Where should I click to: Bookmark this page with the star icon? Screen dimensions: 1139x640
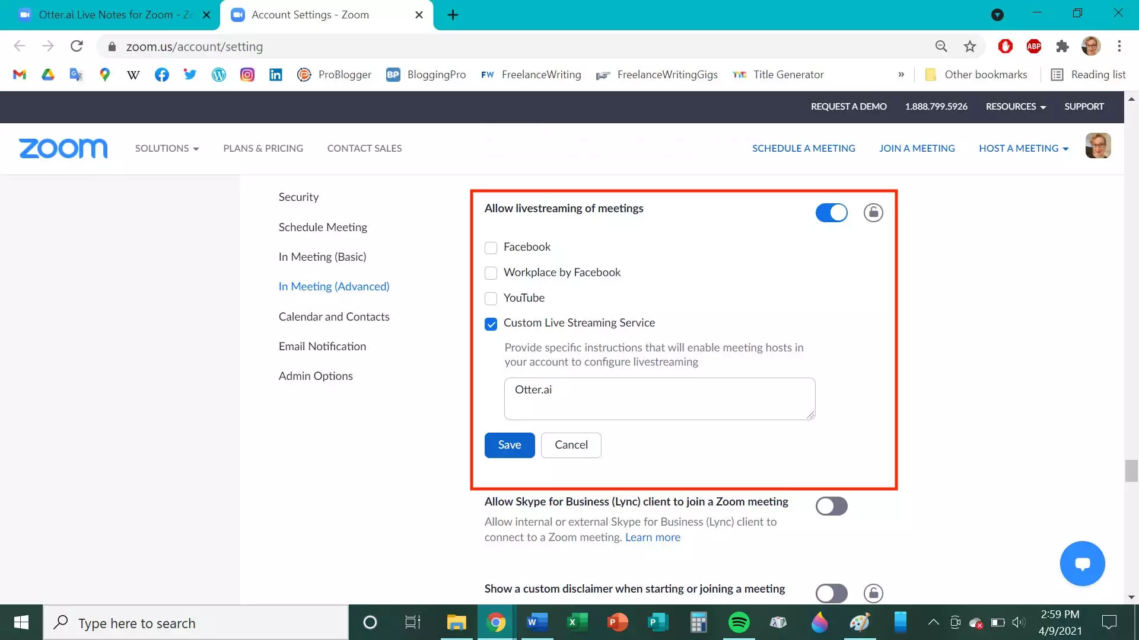coord(970,46)
